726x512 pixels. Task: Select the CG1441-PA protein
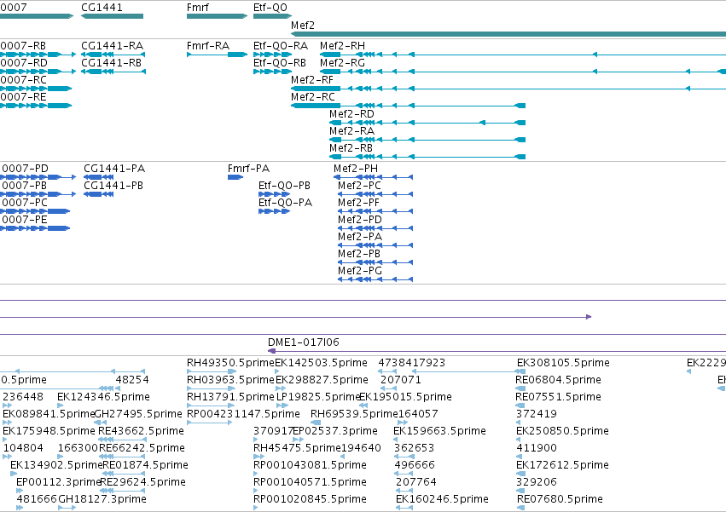[x=114, y=169]
